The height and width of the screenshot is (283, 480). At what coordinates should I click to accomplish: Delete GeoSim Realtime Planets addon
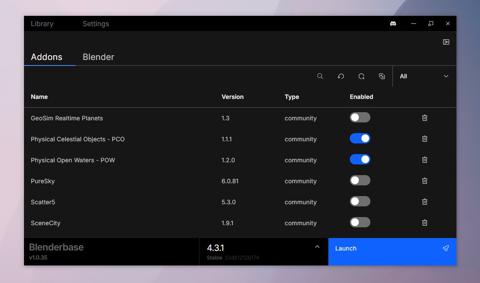click(x=425, y=118)
